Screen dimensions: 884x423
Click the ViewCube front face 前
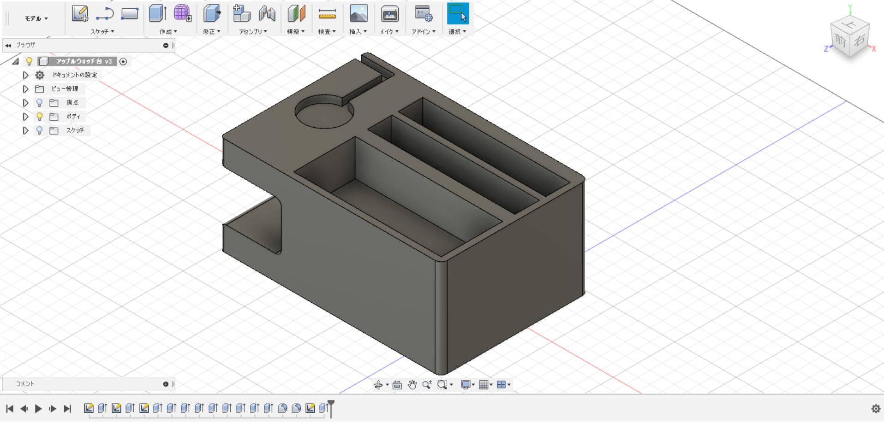(x=840, y=41)
